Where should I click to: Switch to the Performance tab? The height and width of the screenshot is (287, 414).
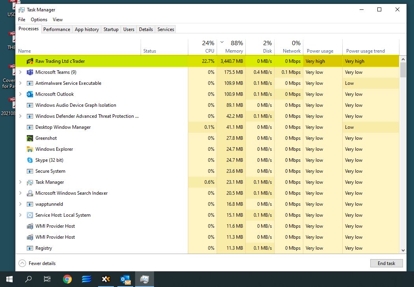coord(57,29)
